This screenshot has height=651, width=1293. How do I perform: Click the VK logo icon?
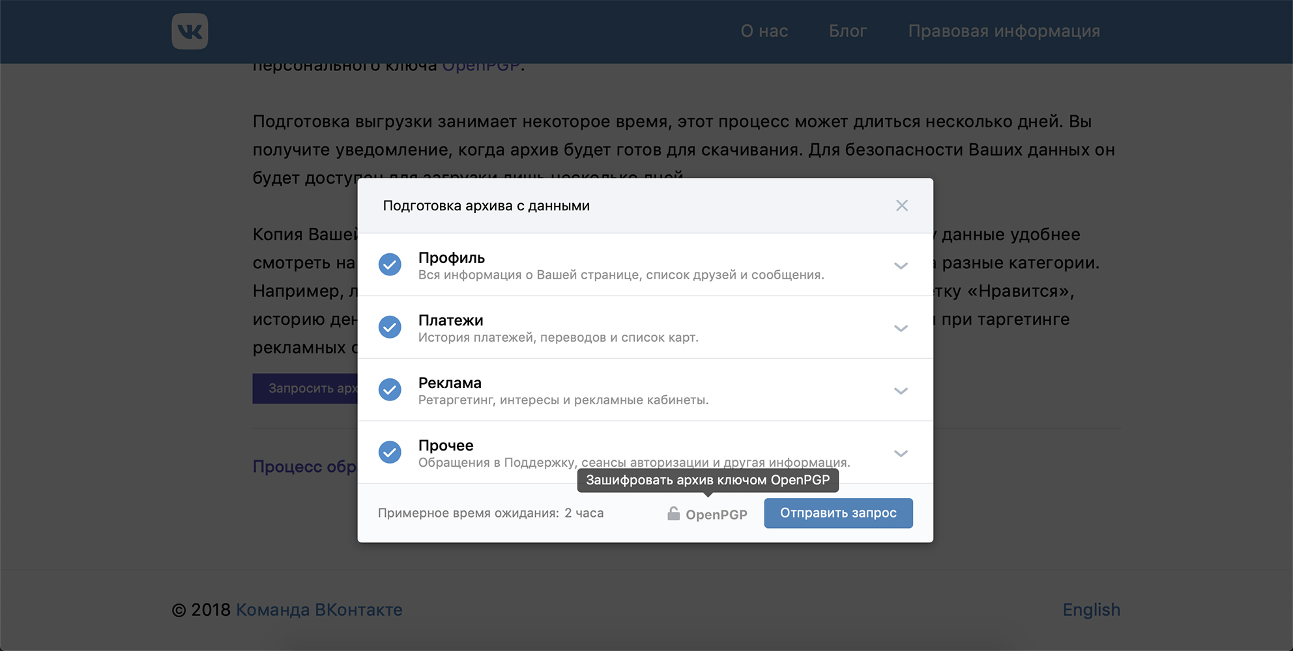tap(190, 31)
